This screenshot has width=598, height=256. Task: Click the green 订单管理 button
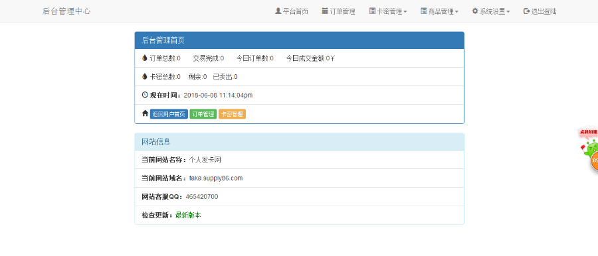[x=203, y=114]
